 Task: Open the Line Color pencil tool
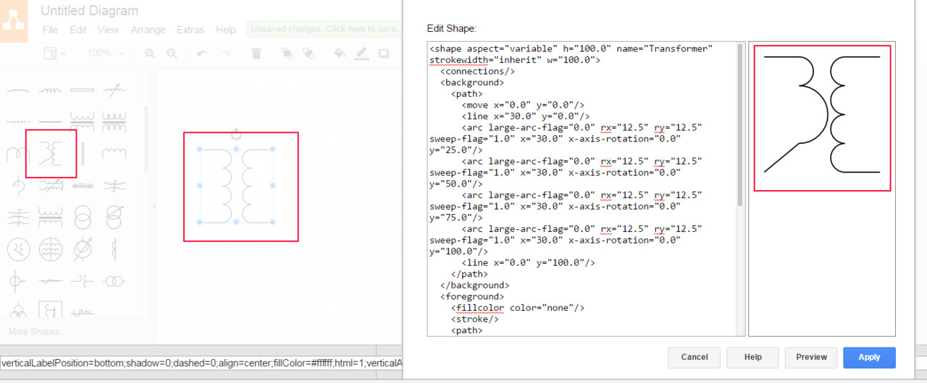[361, 53]
